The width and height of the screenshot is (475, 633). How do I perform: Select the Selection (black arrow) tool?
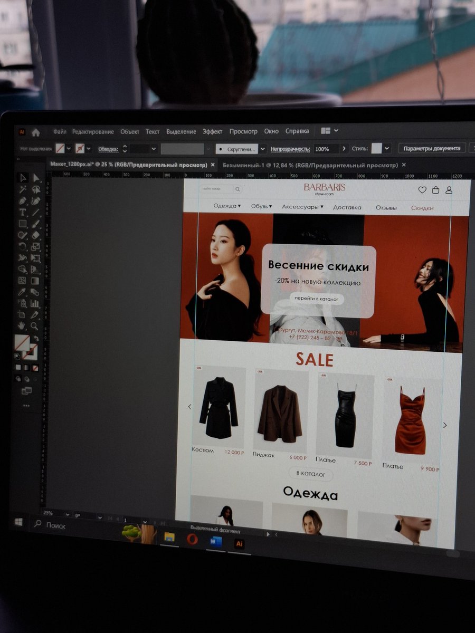coord(23,178)
